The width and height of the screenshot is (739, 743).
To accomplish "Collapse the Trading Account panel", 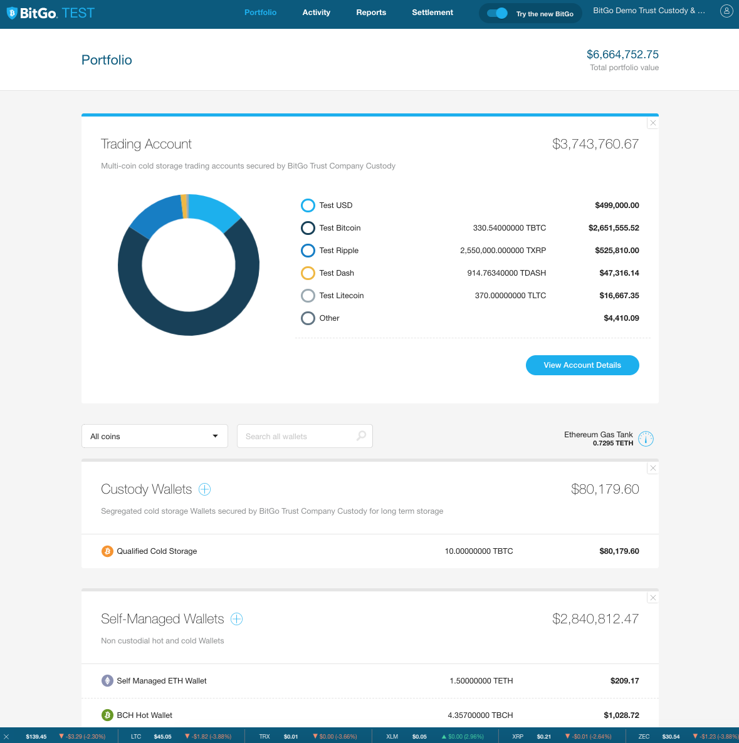I will click(653, 123).
